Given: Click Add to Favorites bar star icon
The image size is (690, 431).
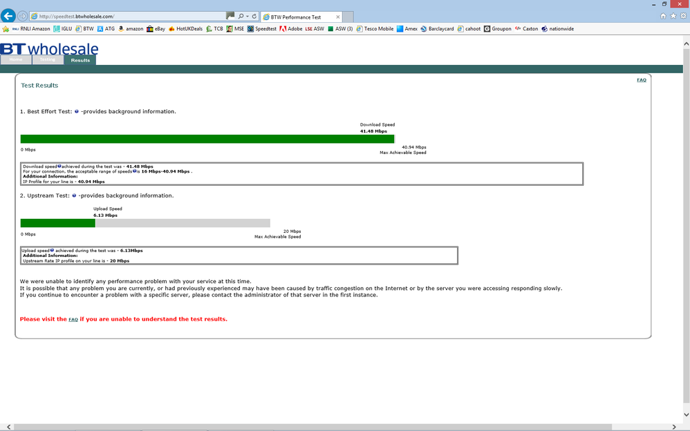Looking at the screenshot, I should click(x=6, y=29).
